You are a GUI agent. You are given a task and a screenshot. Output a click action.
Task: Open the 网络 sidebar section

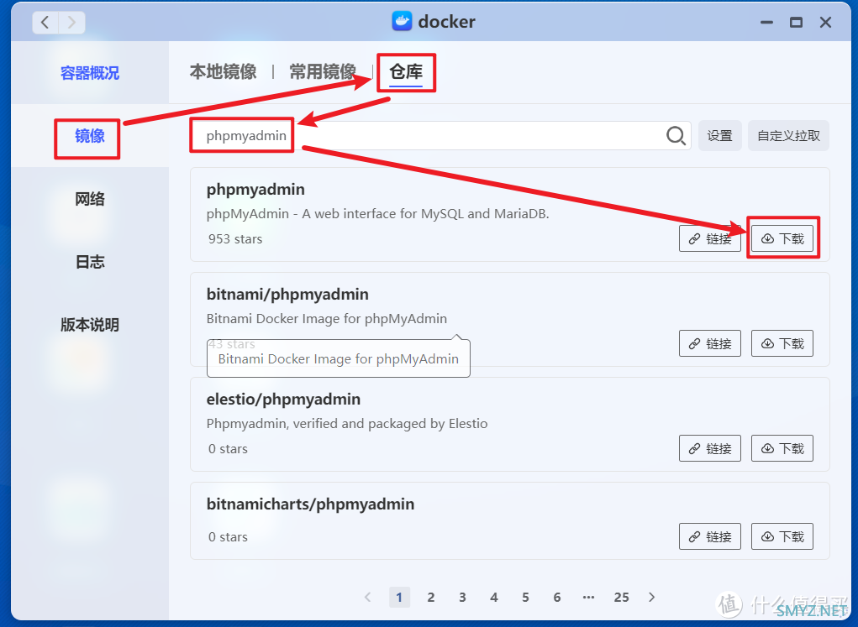click(x=90, y=199)
